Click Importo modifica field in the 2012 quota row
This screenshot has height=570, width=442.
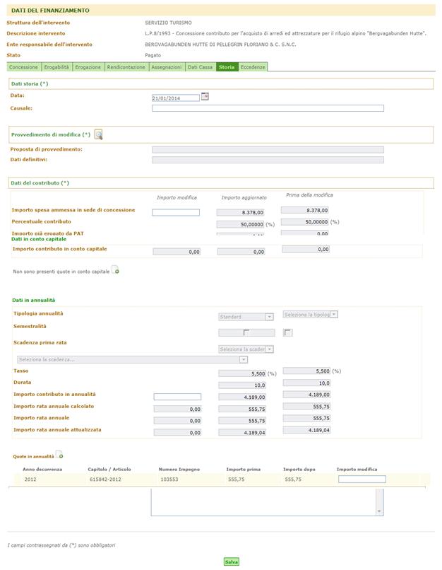tap(362, 479)
